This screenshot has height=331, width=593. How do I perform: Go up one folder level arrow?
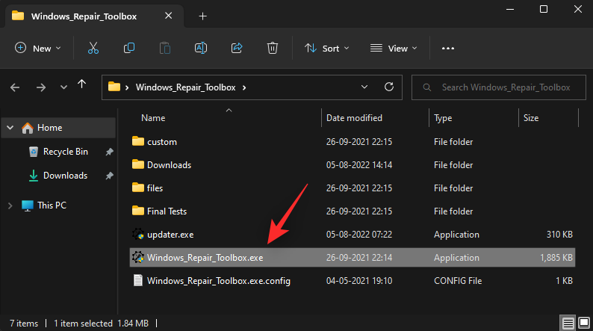(81, 87)
